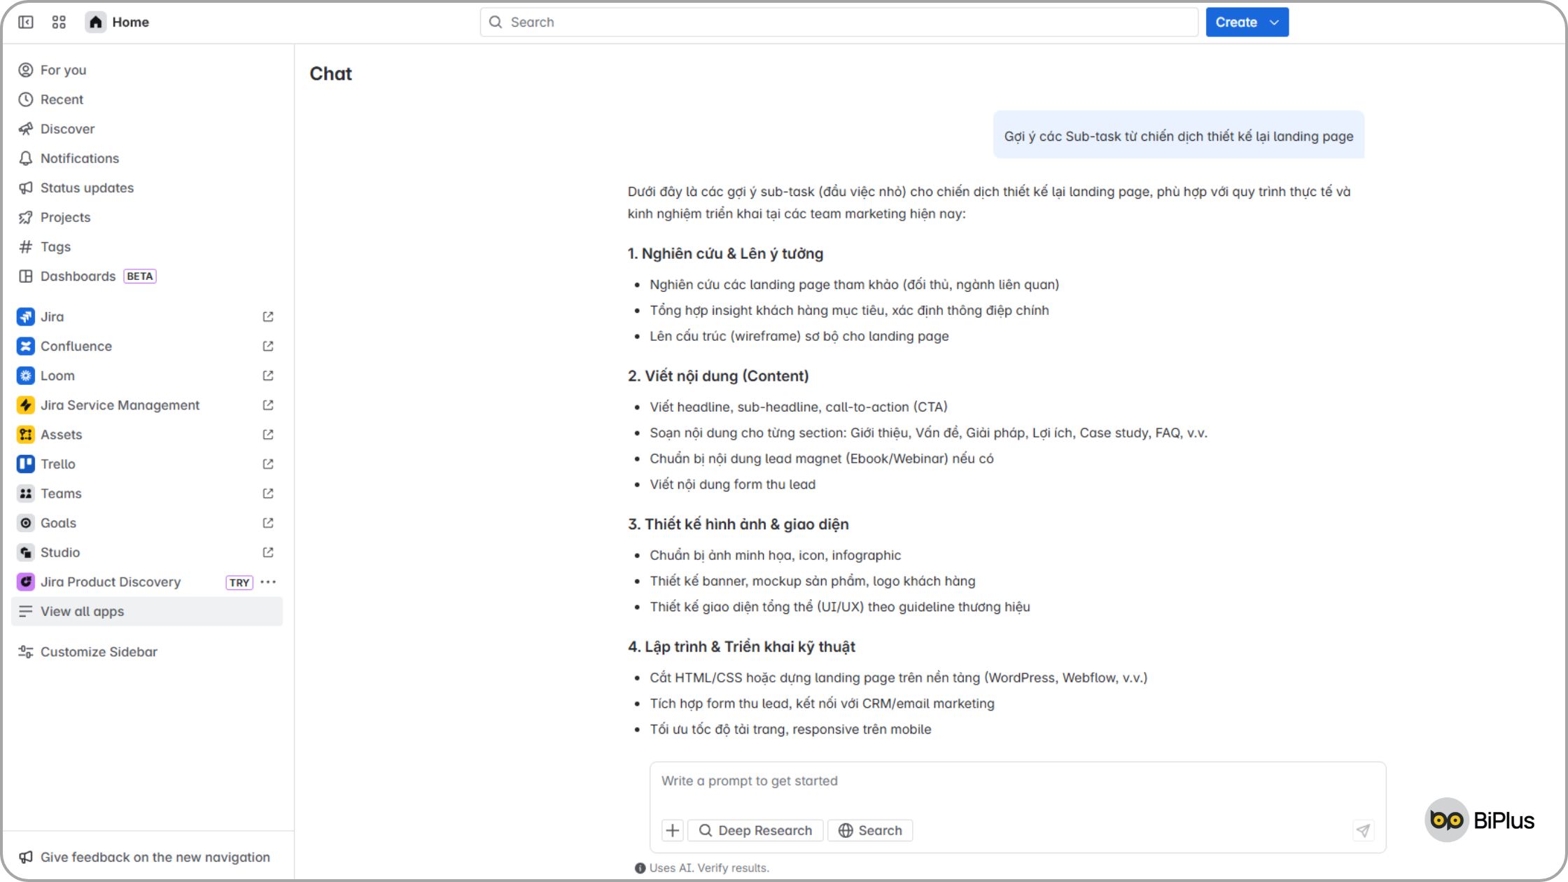Open Studio external link icon
Viewport: 1568px width, 882px height.
268,552
